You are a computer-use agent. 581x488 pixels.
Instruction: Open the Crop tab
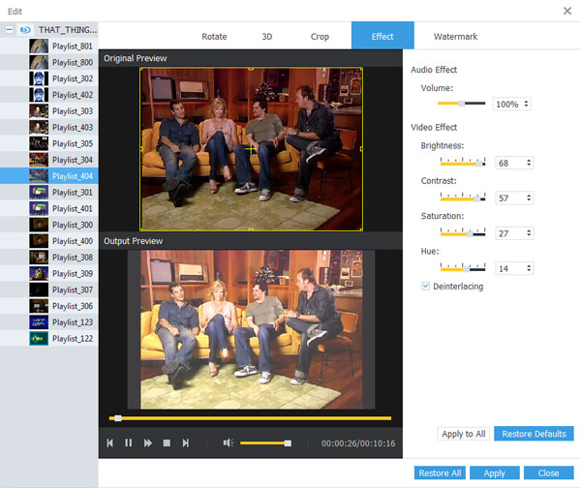click(x=320, y=37)
